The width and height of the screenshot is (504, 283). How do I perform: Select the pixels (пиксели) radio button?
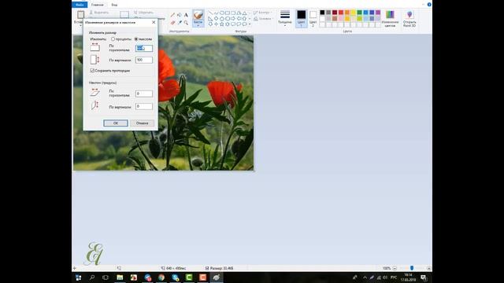[136, 39]
